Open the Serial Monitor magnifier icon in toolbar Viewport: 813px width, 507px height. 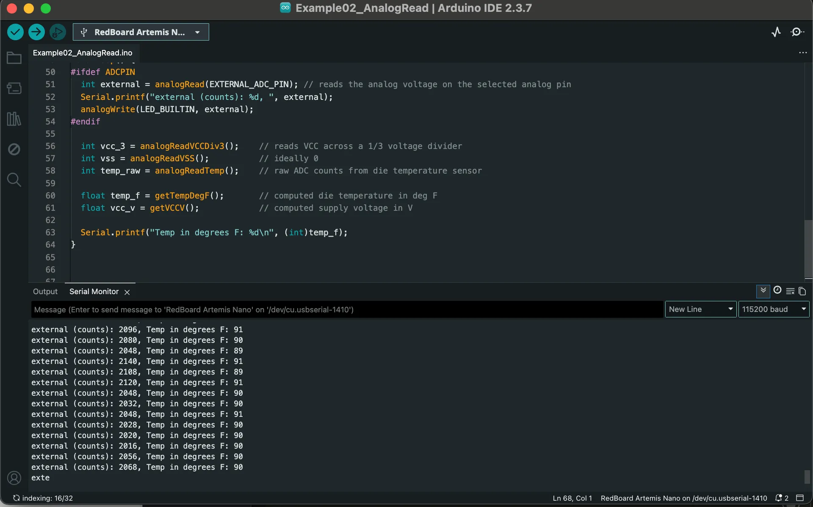coord(797,32)
